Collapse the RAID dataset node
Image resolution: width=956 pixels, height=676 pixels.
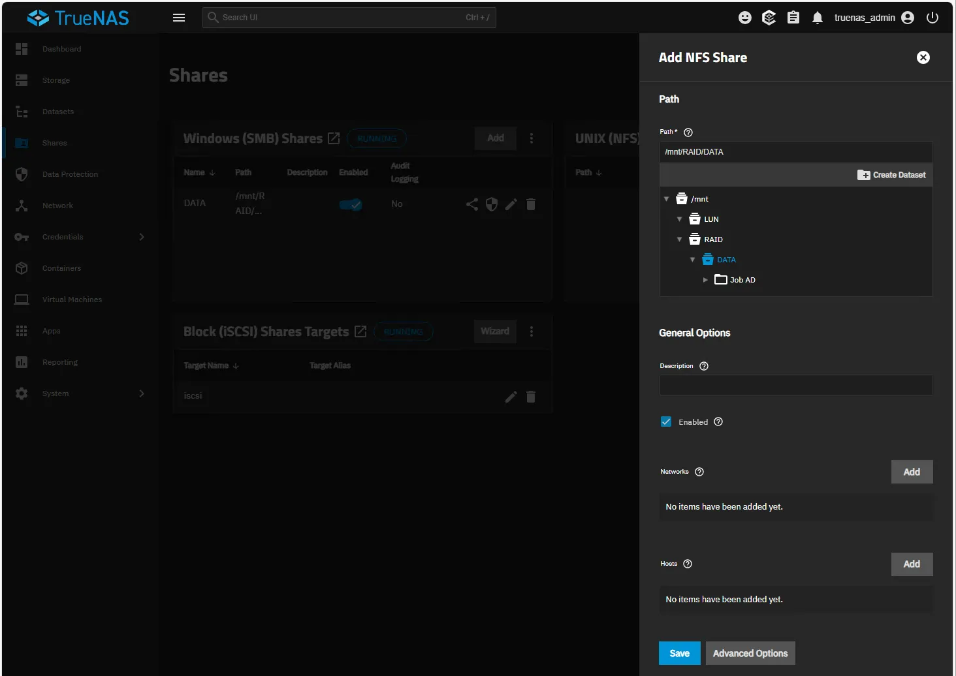[x=679, y=239]
